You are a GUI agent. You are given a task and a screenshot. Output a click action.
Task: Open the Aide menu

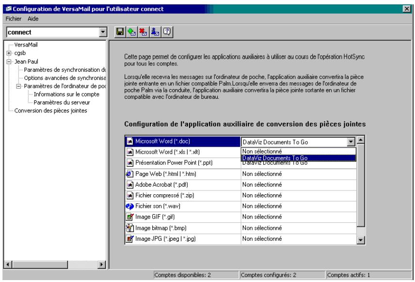click(x=33, y=19)
